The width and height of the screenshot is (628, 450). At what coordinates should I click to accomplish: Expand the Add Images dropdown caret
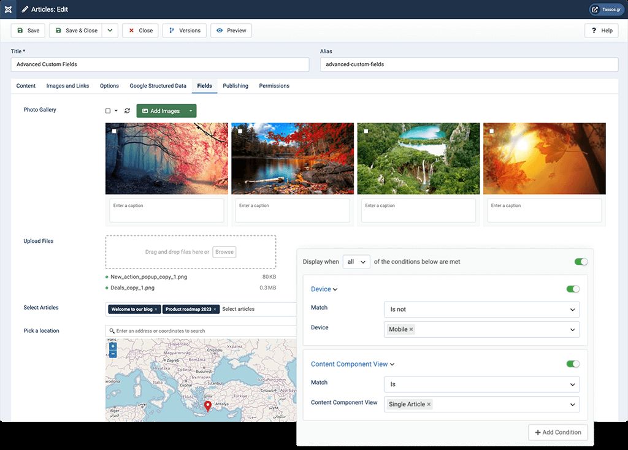pyautogui.click(x=191, y=111)
